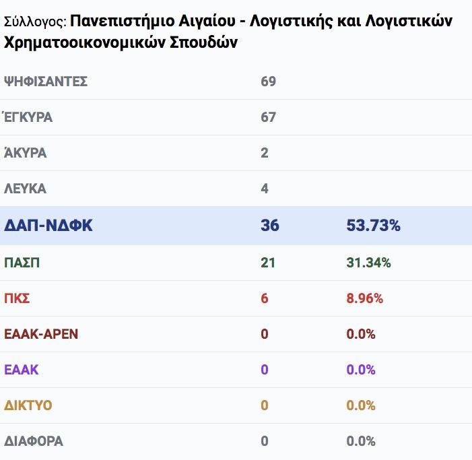
Task: Click the ΠΚΣ party label
Action: 17,298
